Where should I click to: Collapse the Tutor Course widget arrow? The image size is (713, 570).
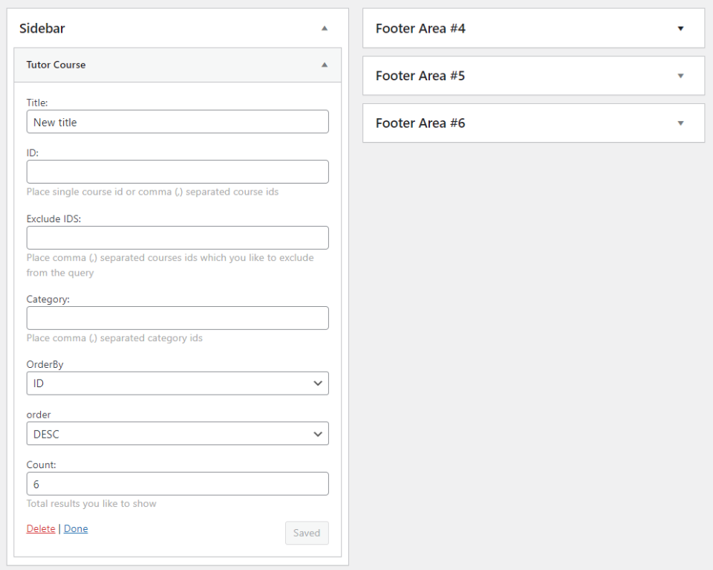pyautogui.click(x=324, y=65)
